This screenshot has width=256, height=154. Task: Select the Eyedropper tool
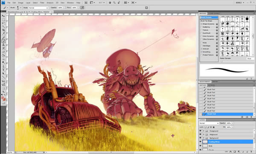3,34
